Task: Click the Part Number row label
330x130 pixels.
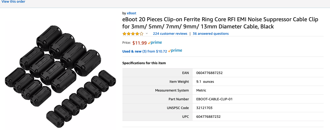Action: (177, 99)
